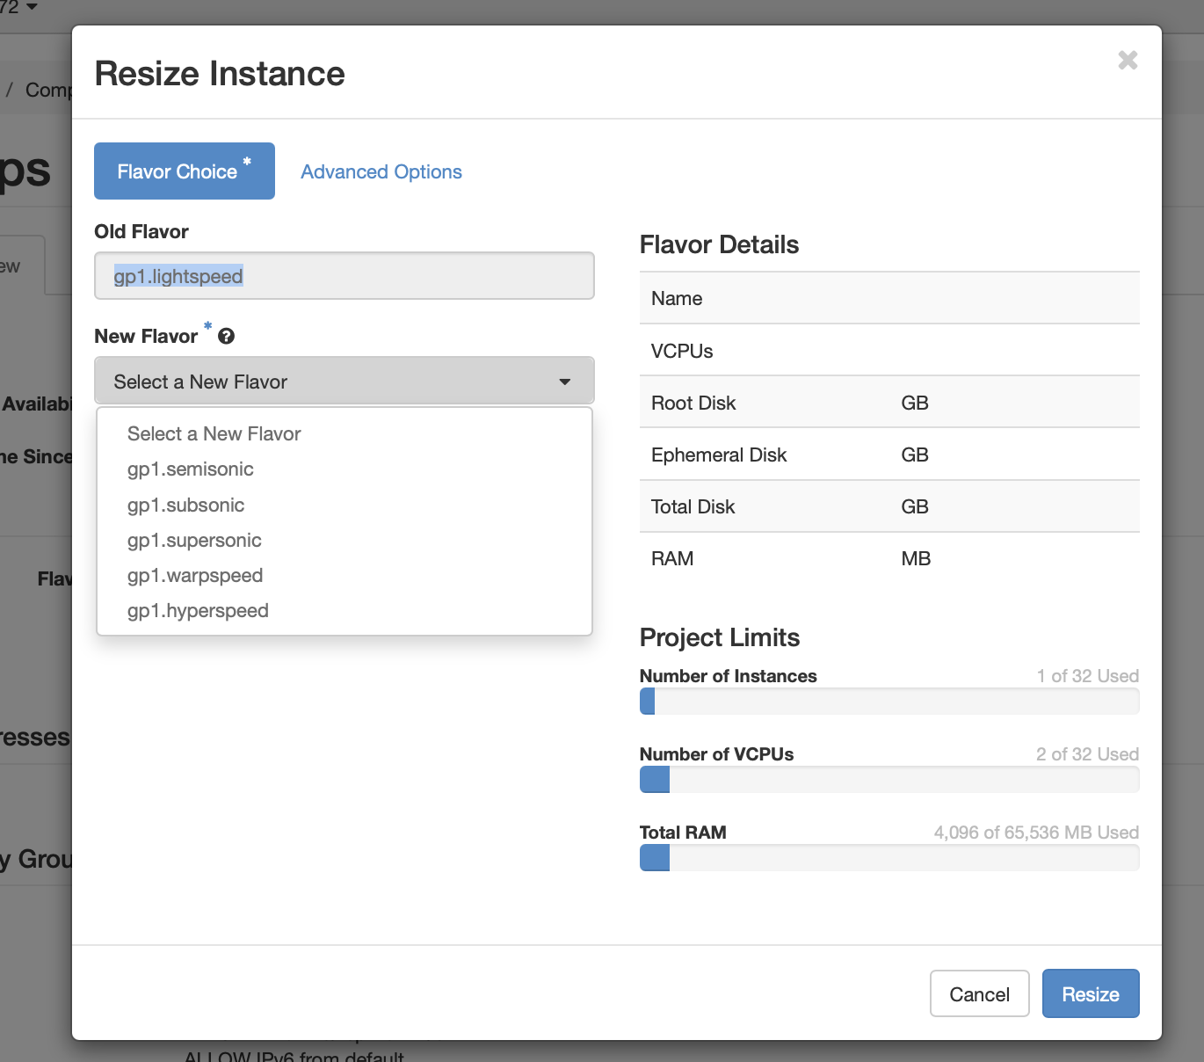The width and height of the screenshot is (1204, 1062).
Task: Open the Flavor Choice tab
Action: click(x=184, y=171)
